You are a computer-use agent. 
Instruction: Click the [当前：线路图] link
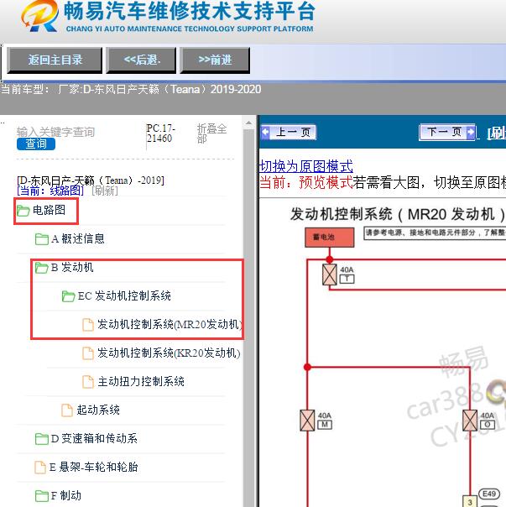(x=50, y=191)
